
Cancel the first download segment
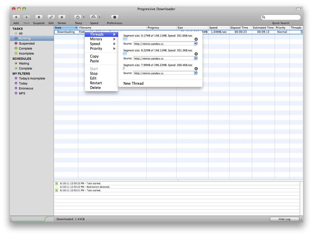[196, 39]
